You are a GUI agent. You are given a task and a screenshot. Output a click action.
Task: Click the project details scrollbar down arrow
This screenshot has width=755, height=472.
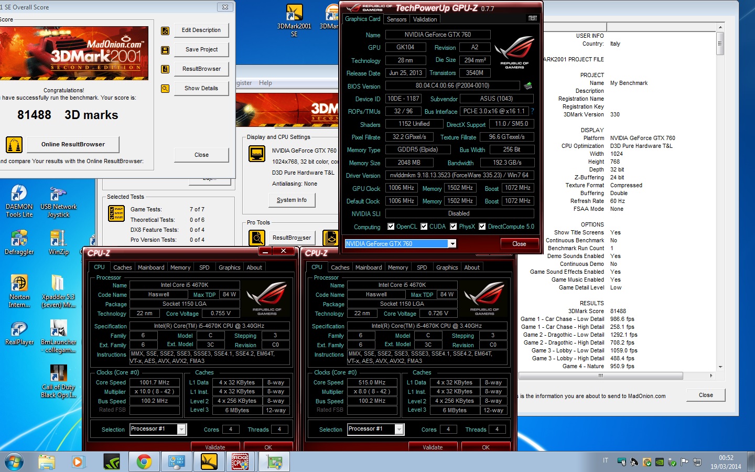point(720,367)
